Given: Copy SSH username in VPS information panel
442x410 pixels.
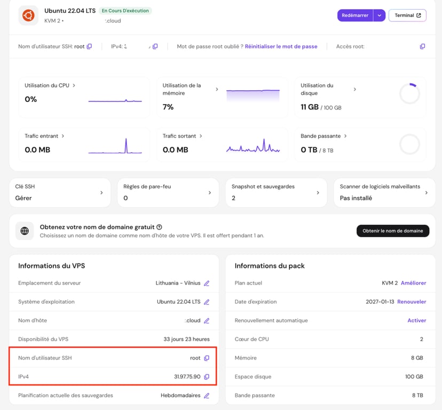Looking at the screenshot, I should point(207,358).
